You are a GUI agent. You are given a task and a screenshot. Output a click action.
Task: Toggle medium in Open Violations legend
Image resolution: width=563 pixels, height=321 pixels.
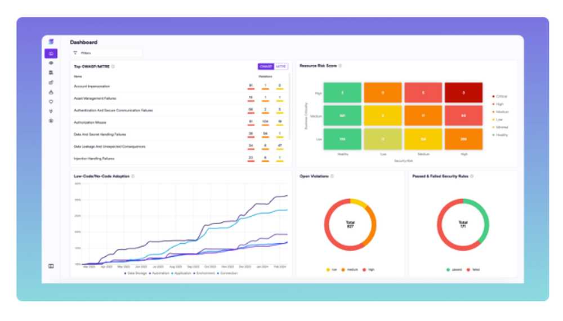(350, 270)
